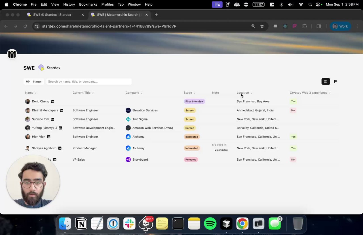
Task: Open the File menu
Action: click(x=33, y=5)
